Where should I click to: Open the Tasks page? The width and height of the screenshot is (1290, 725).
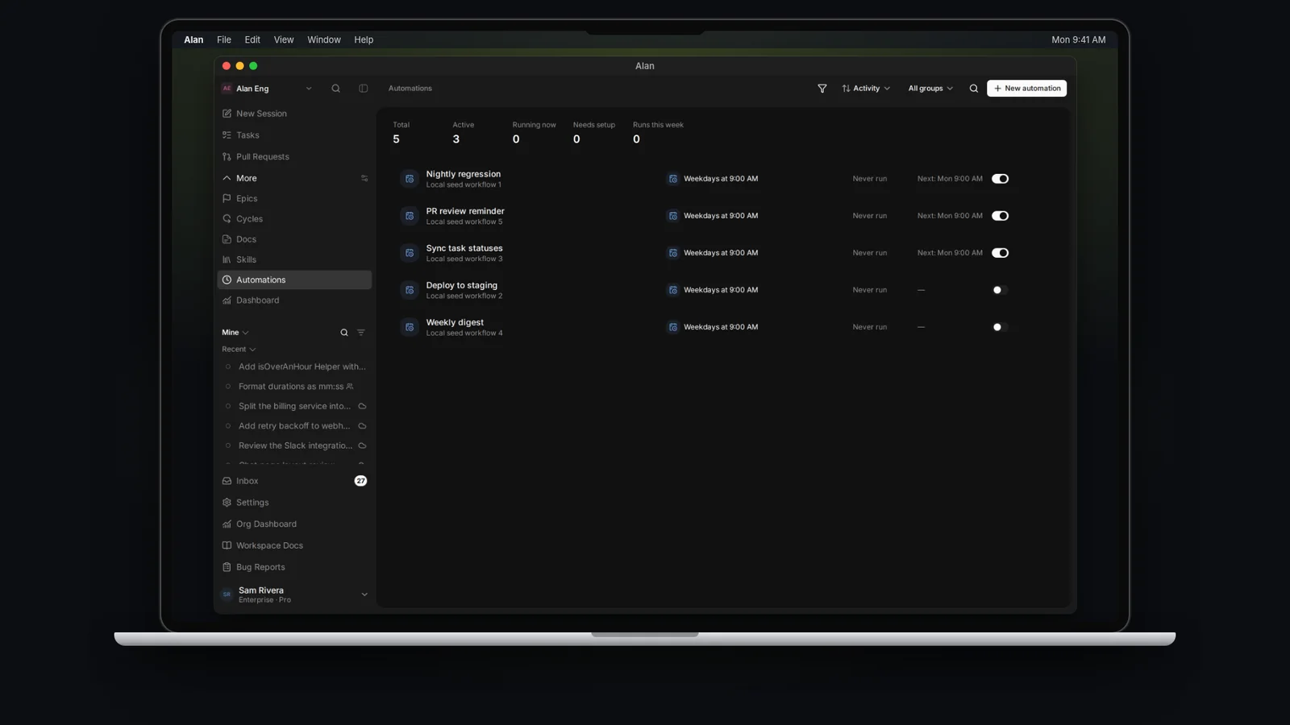[294, 135]
